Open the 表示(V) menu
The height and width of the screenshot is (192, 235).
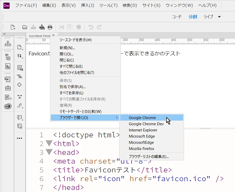69,5
